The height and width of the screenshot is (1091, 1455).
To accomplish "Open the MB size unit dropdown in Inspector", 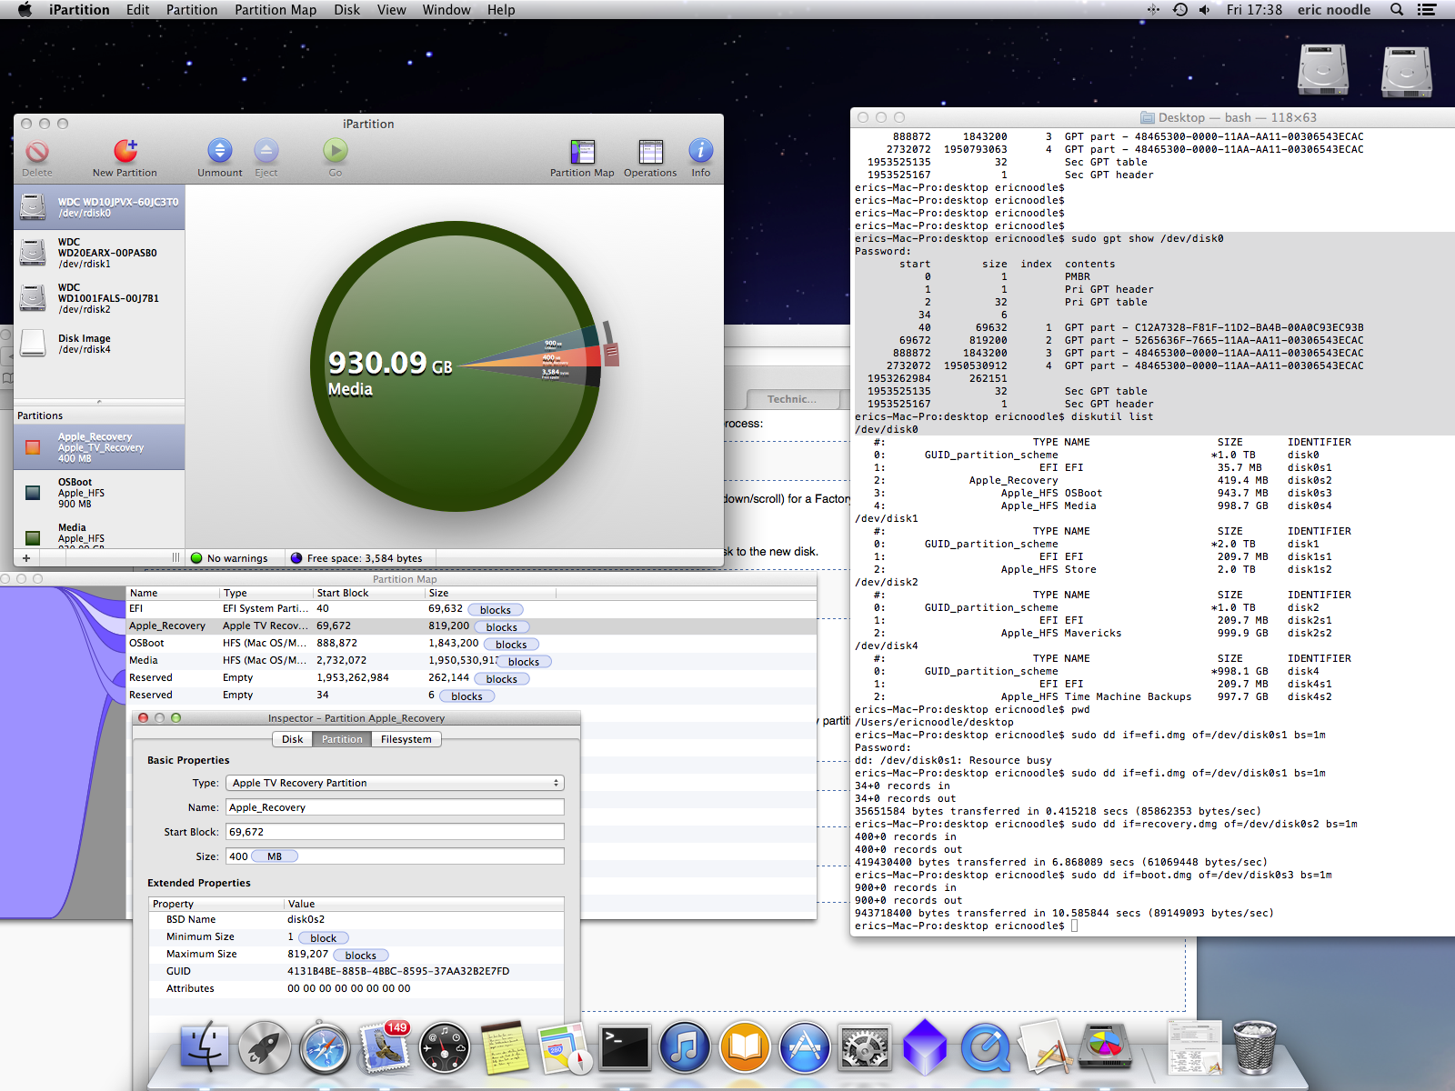I will (275, 856).
